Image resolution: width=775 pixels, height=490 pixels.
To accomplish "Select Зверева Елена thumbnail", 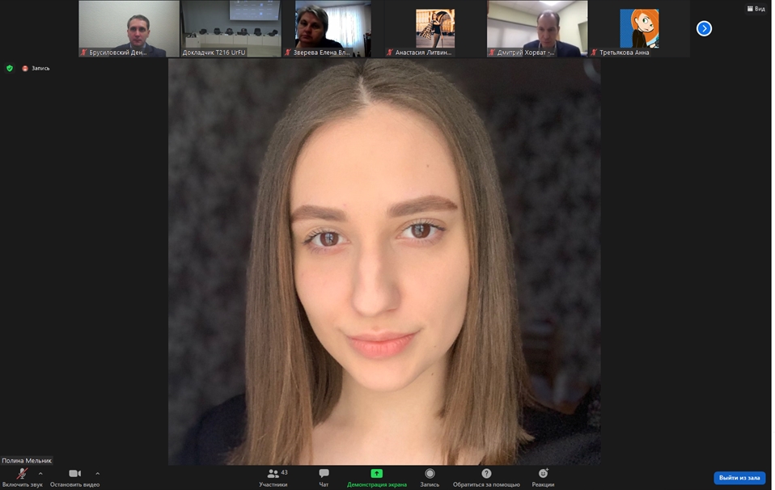I will 333,28.
